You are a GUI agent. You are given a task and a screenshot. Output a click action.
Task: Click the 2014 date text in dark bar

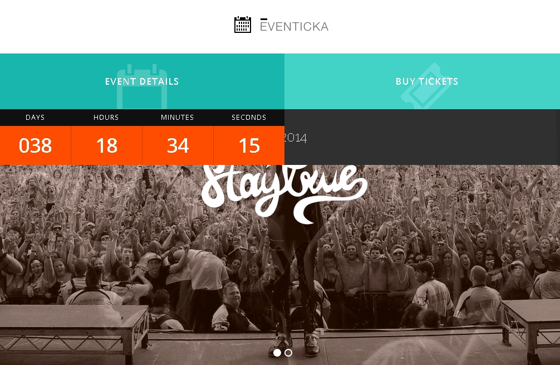tap(296, 138)
